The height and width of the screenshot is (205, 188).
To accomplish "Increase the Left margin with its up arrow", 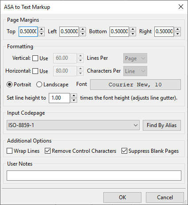I will [x=82, y=29].
